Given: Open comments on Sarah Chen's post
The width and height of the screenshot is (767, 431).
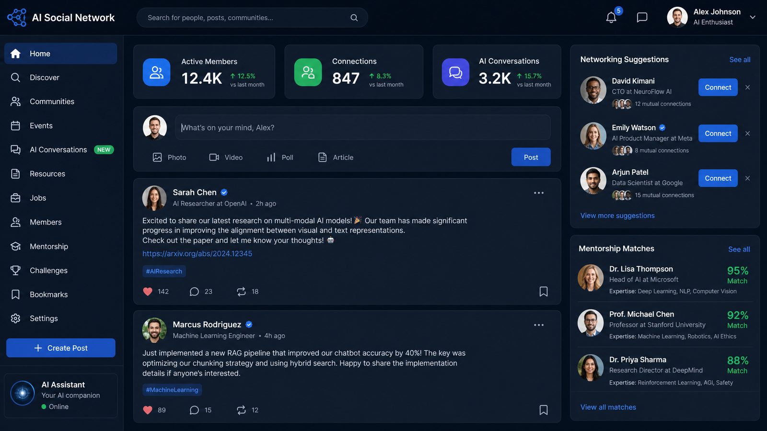Looking at the screenshot, I should point(194,291).
